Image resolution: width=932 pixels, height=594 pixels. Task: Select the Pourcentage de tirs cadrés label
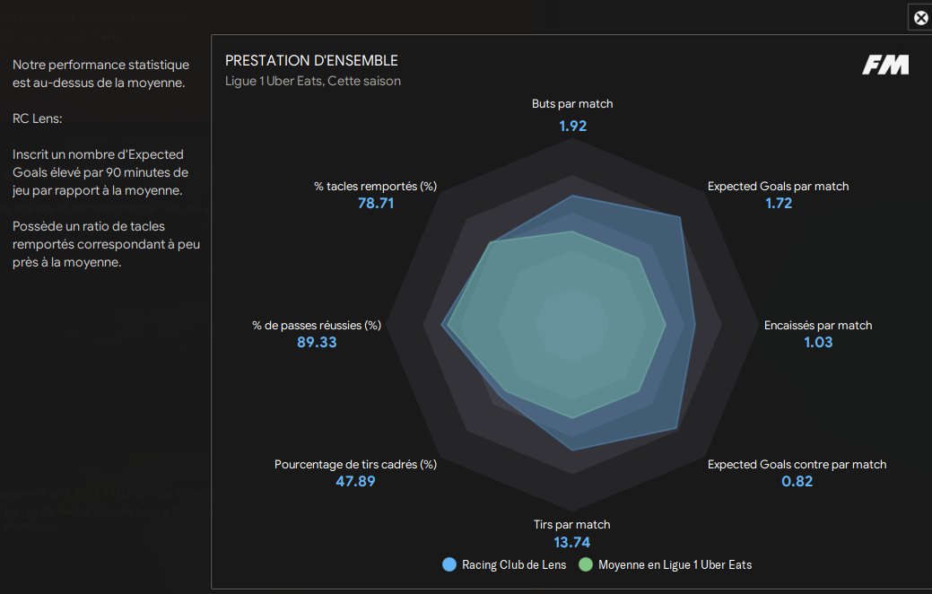[x=355, y=464]
